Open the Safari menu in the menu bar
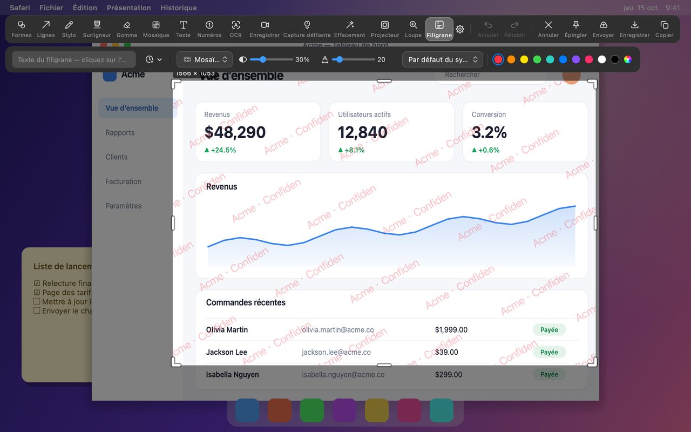The height and width of the screenshot is (432, 691). [20, 8]
